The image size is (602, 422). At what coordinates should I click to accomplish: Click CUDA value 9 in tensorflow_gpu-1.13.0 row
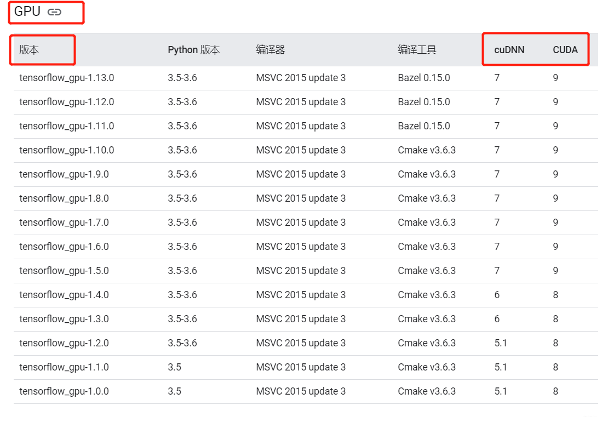coord(555,78)
